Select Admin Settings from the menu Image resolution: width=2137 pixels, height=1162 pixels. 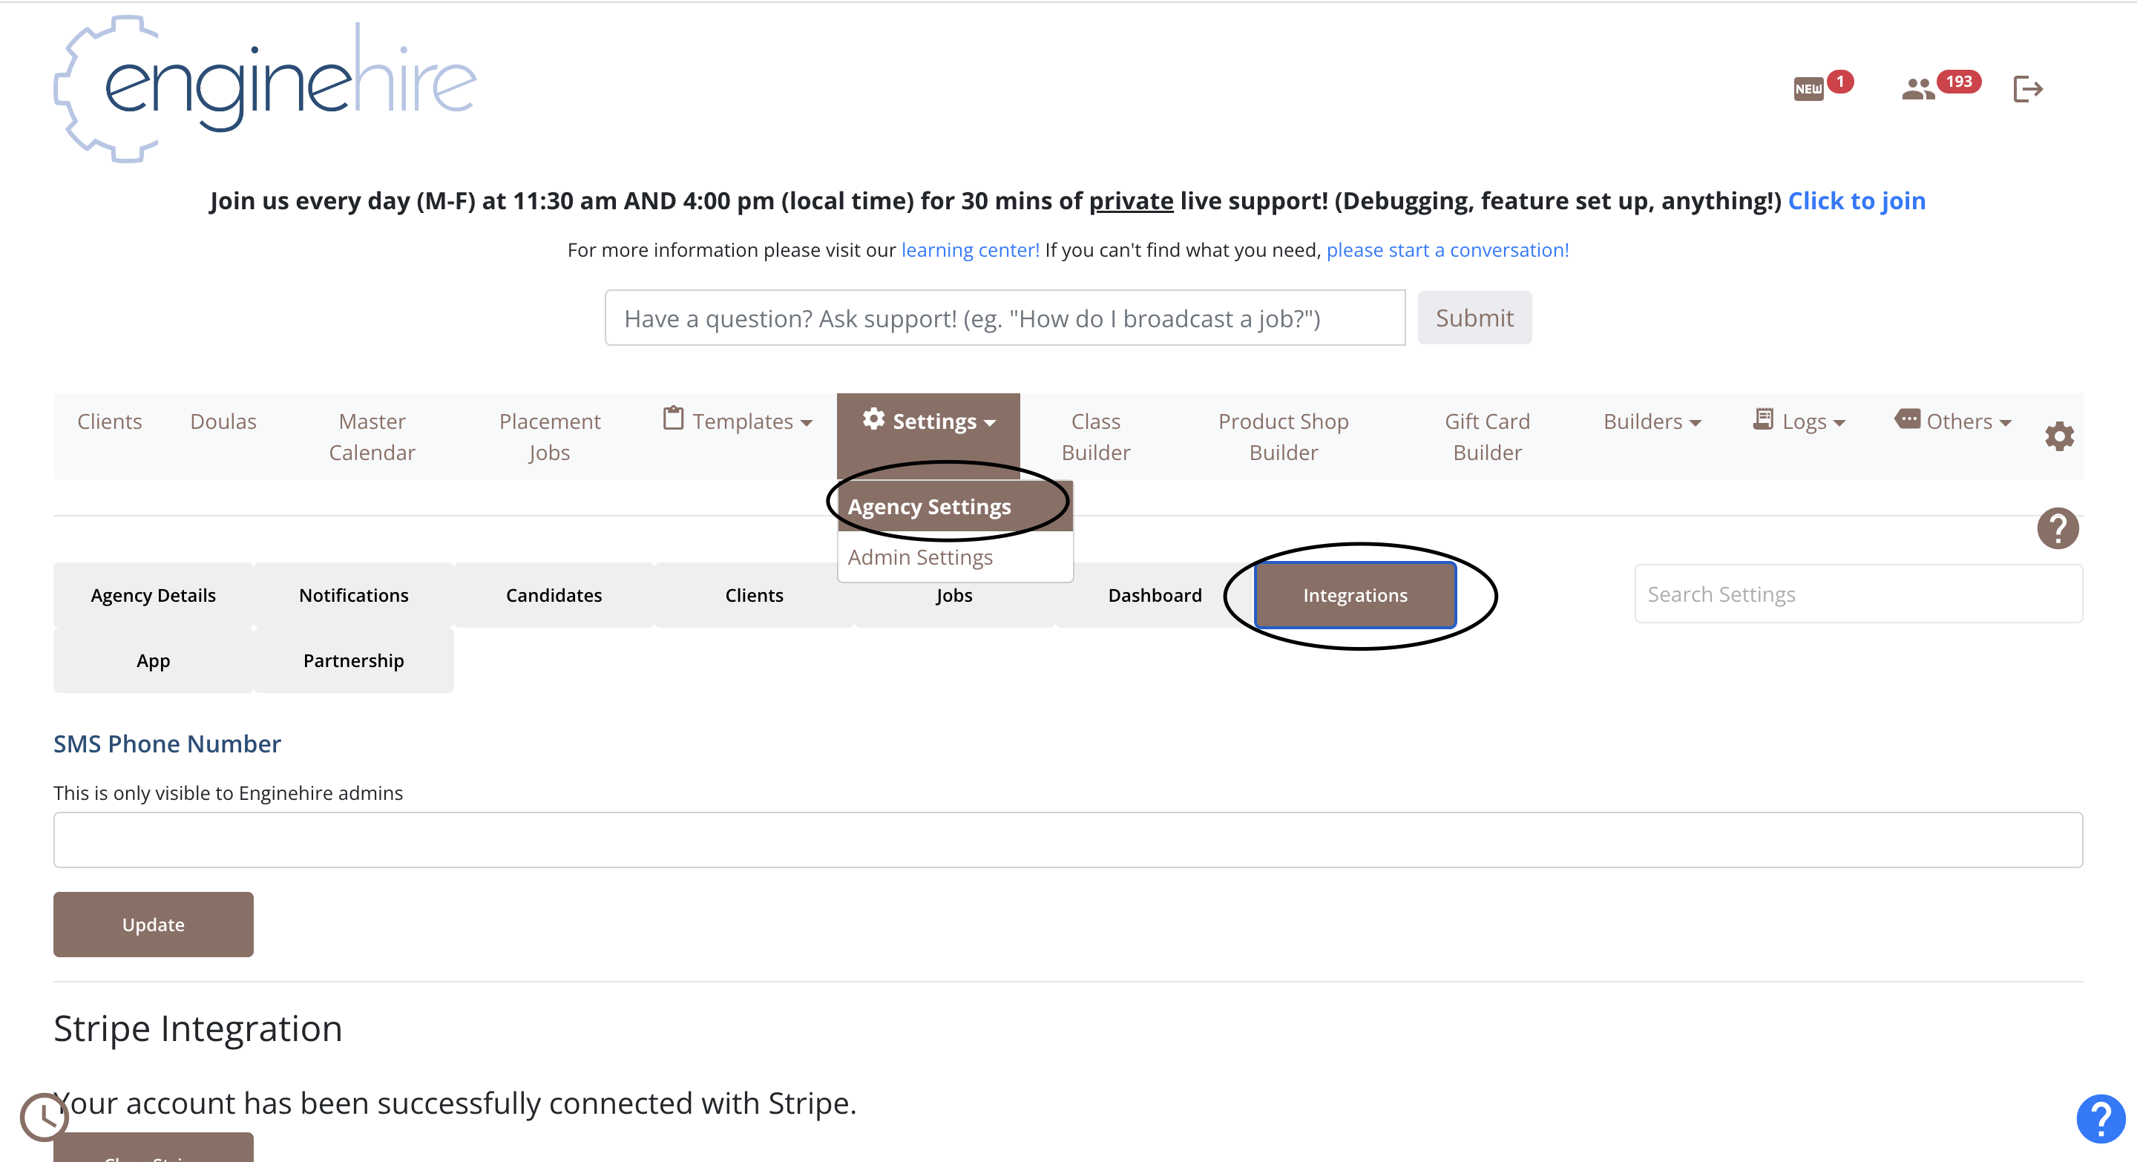tap(920, 557)
